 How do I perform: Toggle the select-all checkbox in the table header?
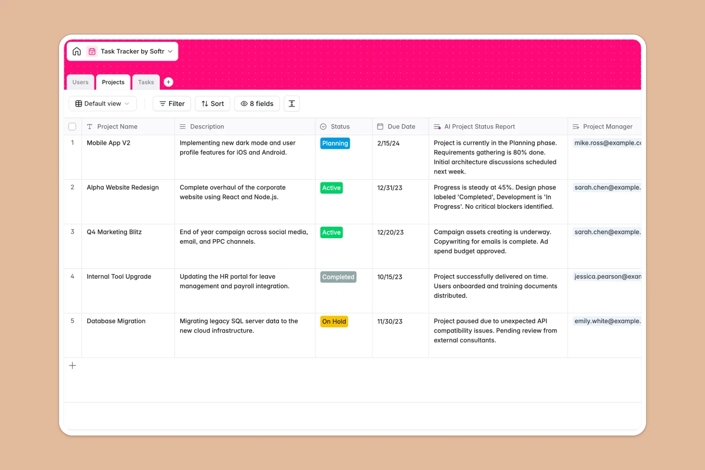click(x=72, y=126)
